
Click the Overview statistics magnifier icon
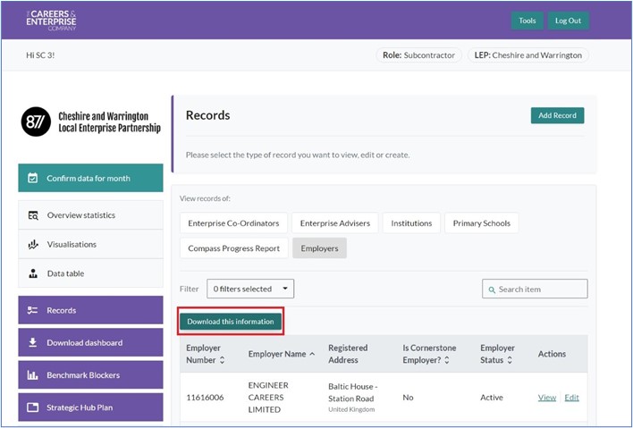pos(33,215)
